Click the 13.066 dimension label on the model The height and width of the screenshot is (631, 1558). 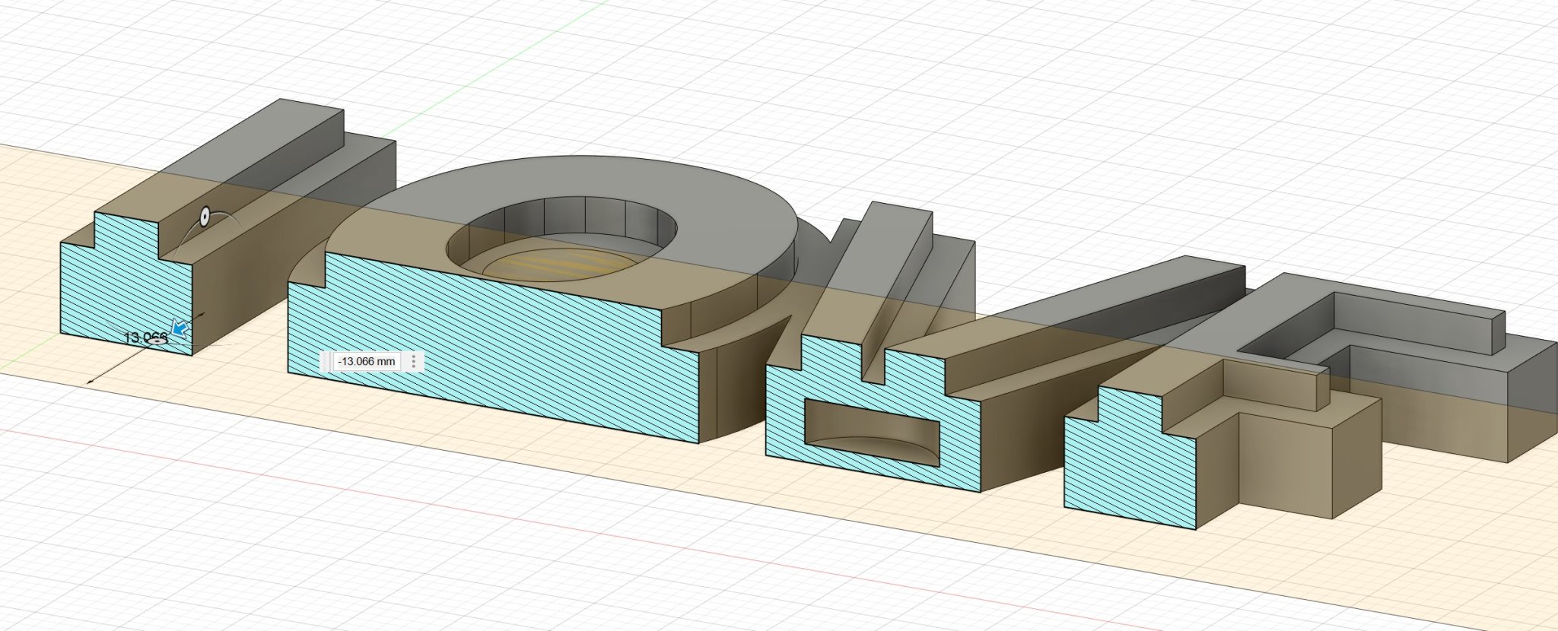click(x=141, y=337)
